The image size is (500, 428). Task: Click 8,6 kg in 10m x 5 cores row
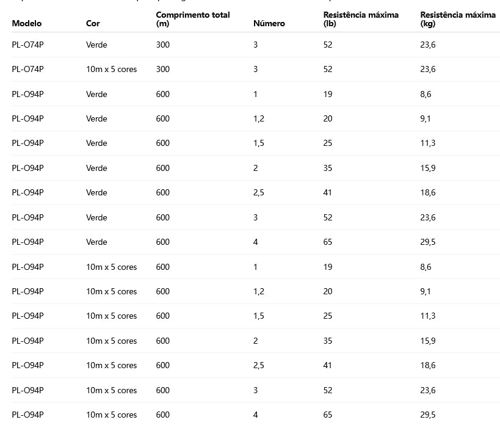coord(426,267)
